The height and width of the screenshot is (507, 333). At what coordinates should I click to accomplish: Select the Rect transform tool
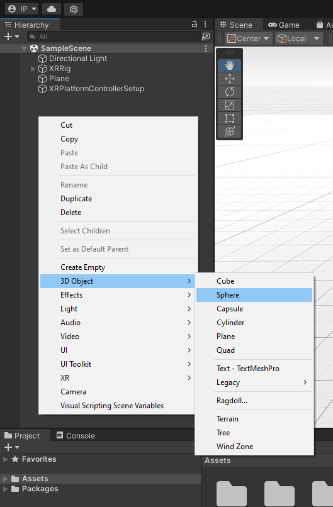[x=229, y=118]
